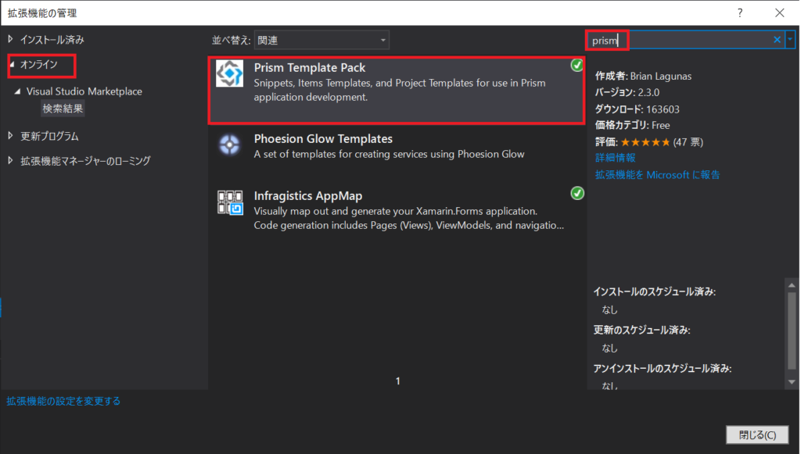Click the download count 163603
Image resolution: width=801 pixels, height=454 pixels.
click(663, 109)
